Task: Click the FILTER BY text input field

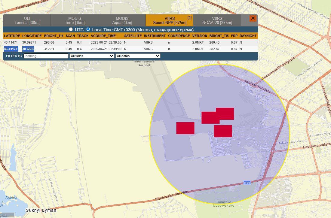Action: coord(46,56)
